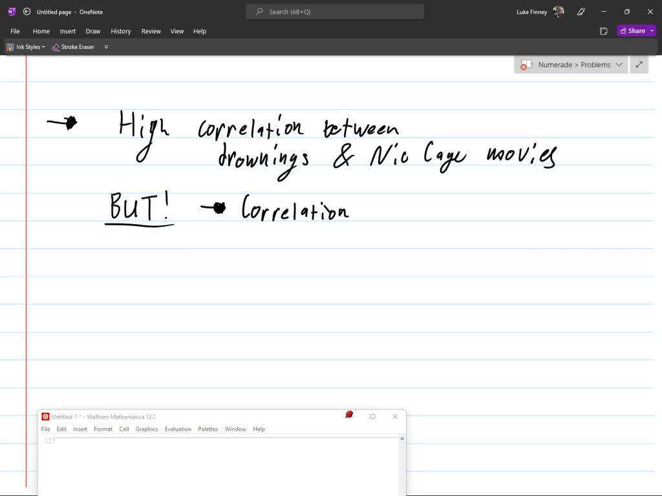Open the Ink Styles dropdown
The height and width of the screenshot is (496, 662).
click(x=26, y=47)
